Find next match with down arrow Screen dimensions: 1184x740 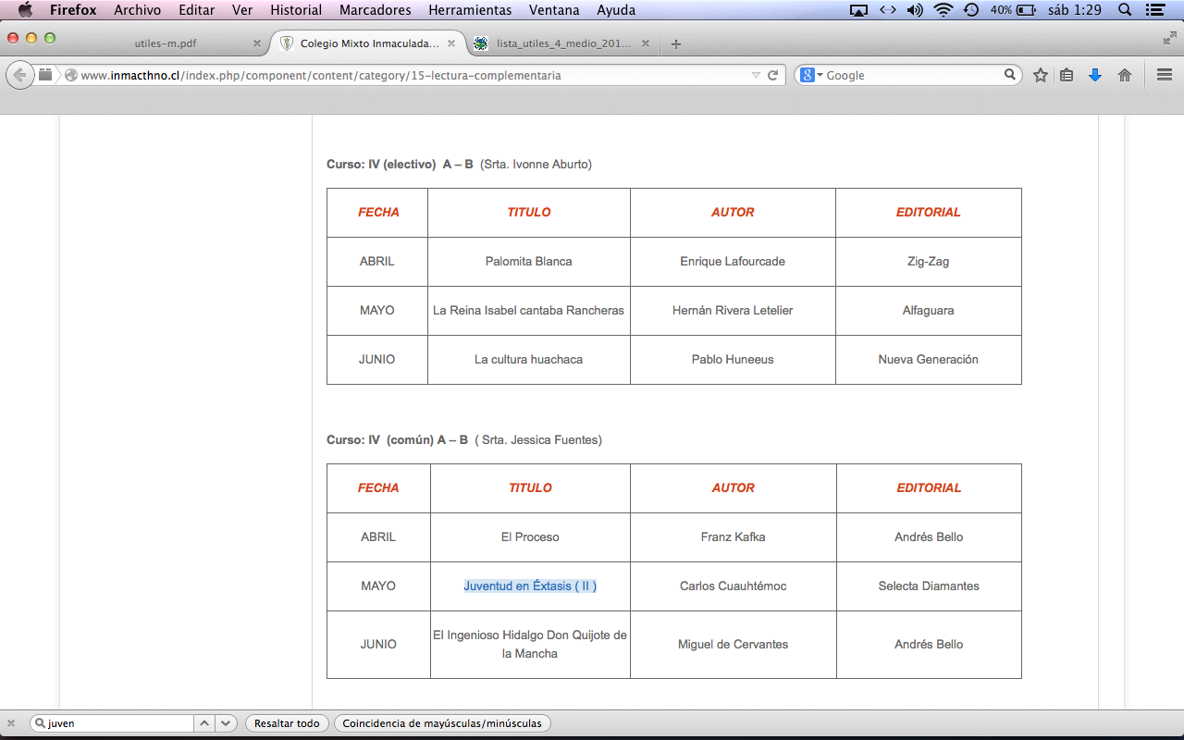pyautogui.click(x=228, y=723)
